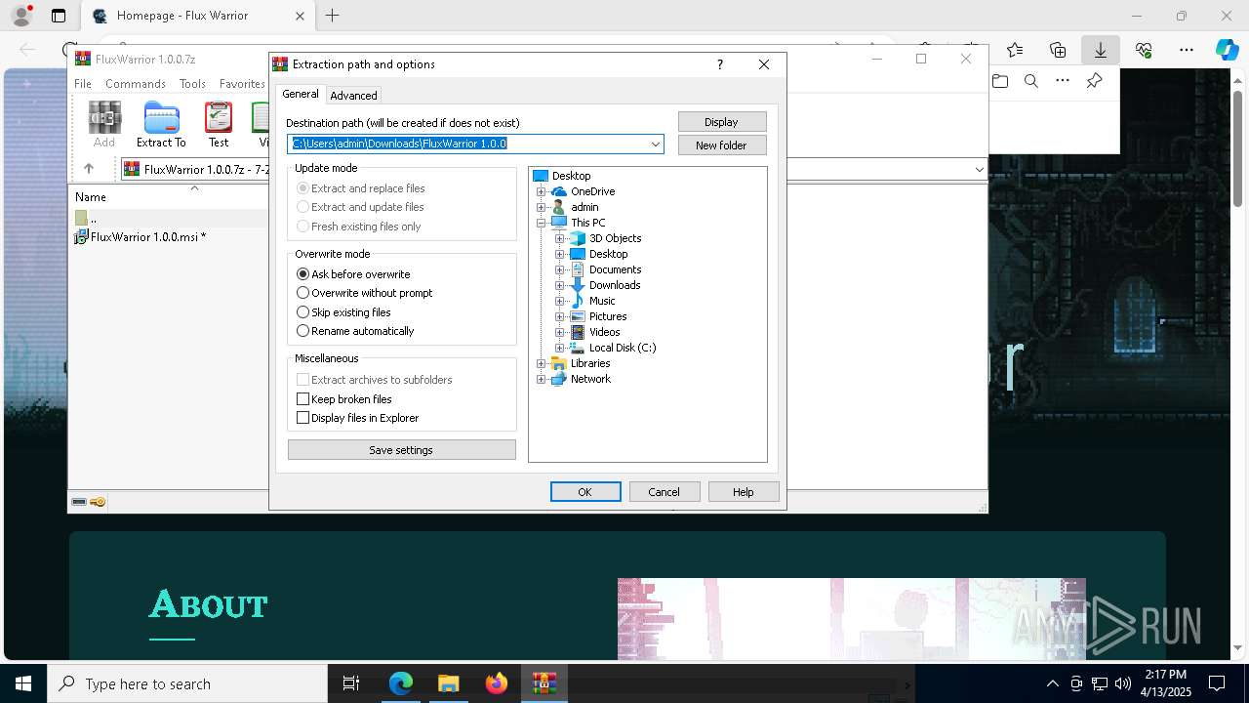
Task: Click the downloads panel open folder icon
Action: (x=1000, y=81)
